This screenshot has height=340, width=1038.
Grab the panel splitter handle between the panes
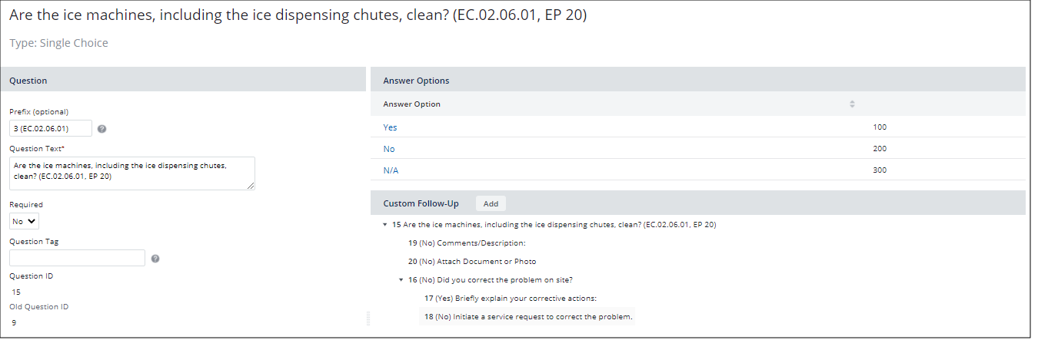368,318
